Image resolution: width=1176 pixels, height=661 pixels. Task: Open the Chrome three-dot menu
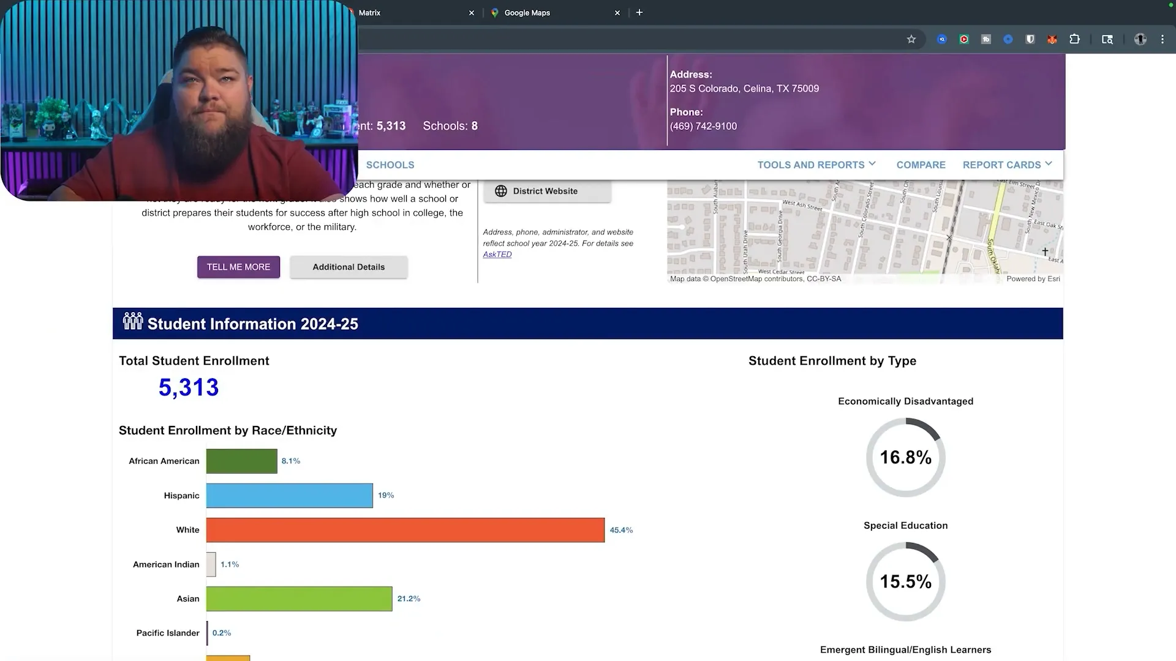pos(1163,39)
